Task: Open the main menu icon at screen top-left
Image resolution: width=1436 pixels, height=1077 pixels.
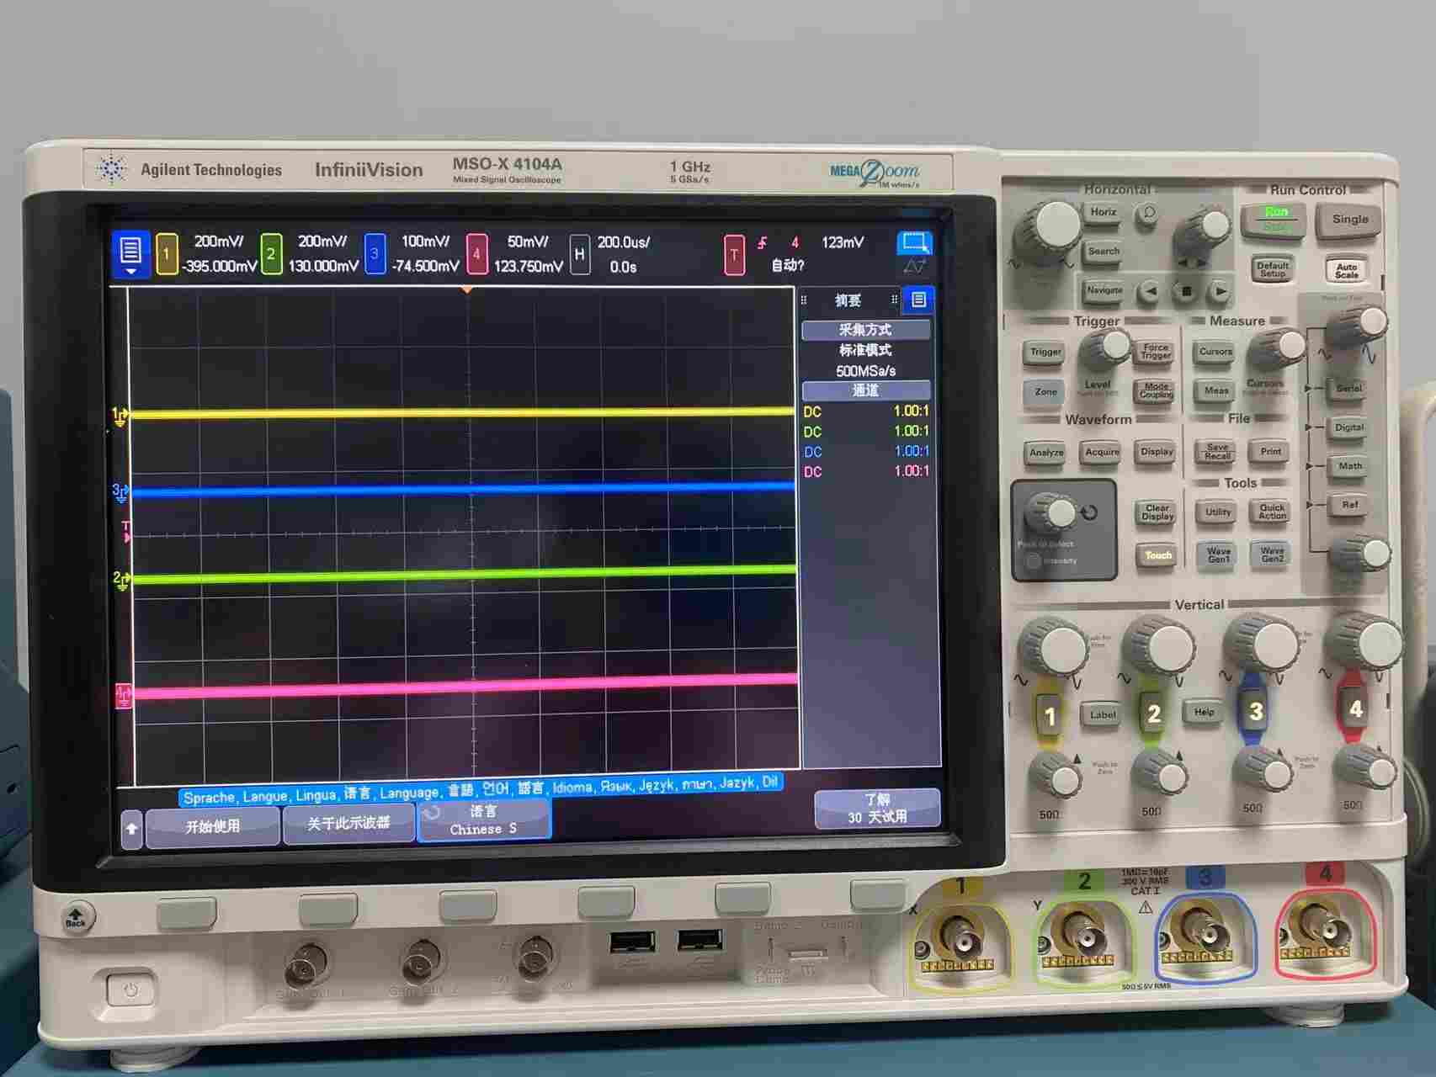Action: pos(130,253)
